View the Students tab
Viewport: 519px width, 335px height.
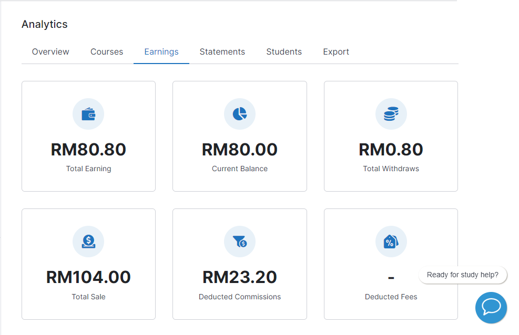pos(284,51)
